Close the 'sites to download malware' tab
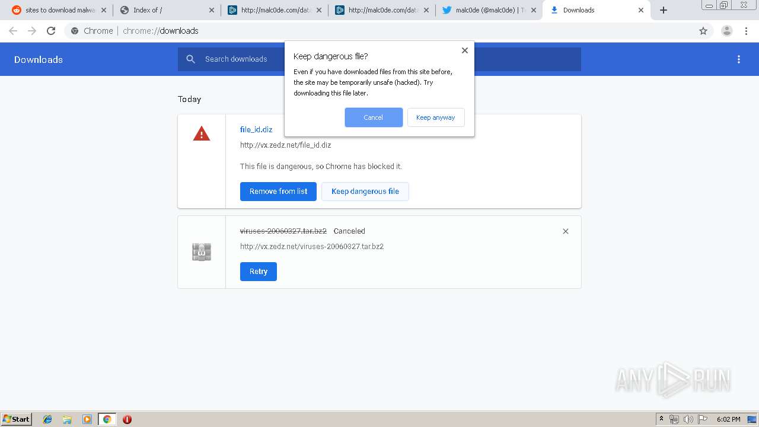 [x=104, y=10]
